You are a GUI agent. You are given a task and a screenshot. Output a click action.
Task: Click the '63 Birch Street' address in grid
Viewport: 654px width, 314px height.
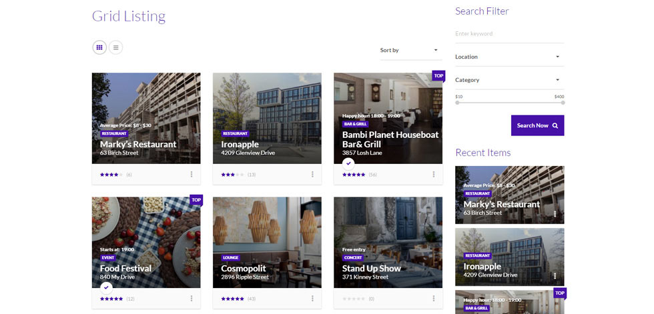[119, 153]
